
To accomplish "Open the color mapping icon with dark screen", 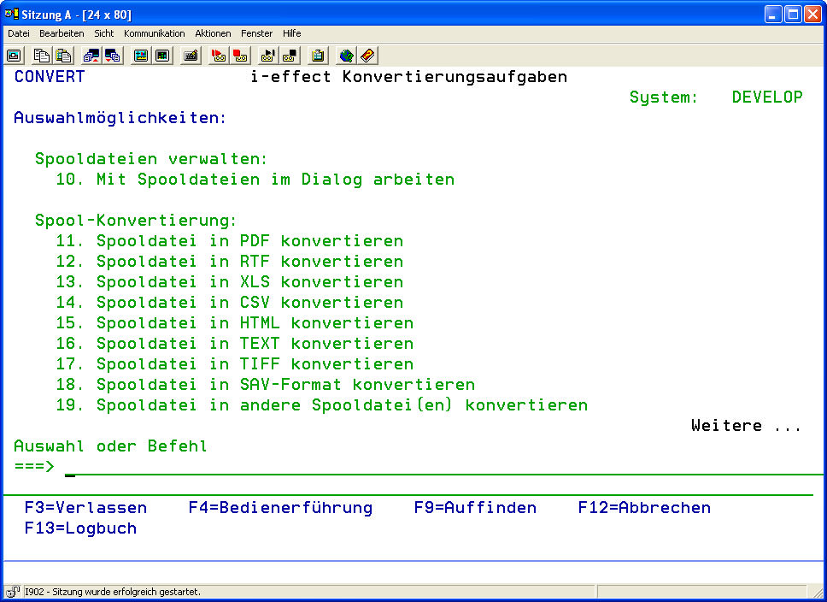I will (x=163, y=56).
